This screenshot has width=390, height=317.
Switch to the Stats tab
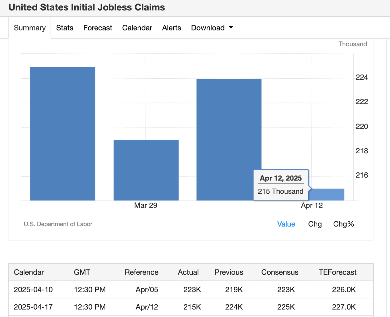point(64,28)
